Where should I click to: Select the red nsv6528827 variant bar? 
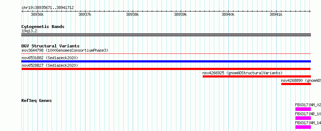point(166,69)
